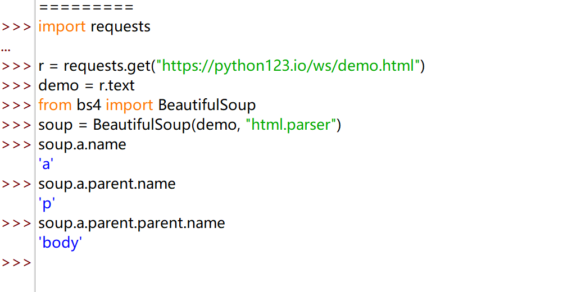
Task: Click the >>> prompt beside "demo = r.text"
Action: click(17, 85)
